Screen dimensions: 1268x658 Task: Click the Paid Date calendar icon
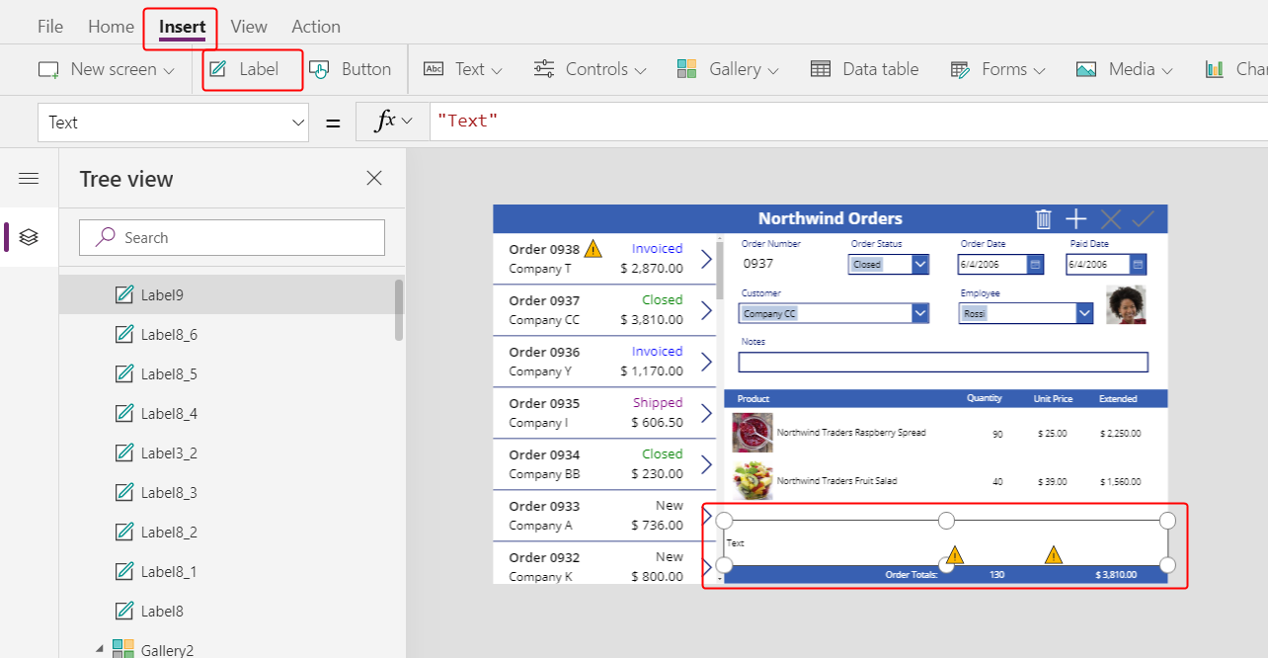1138,264
